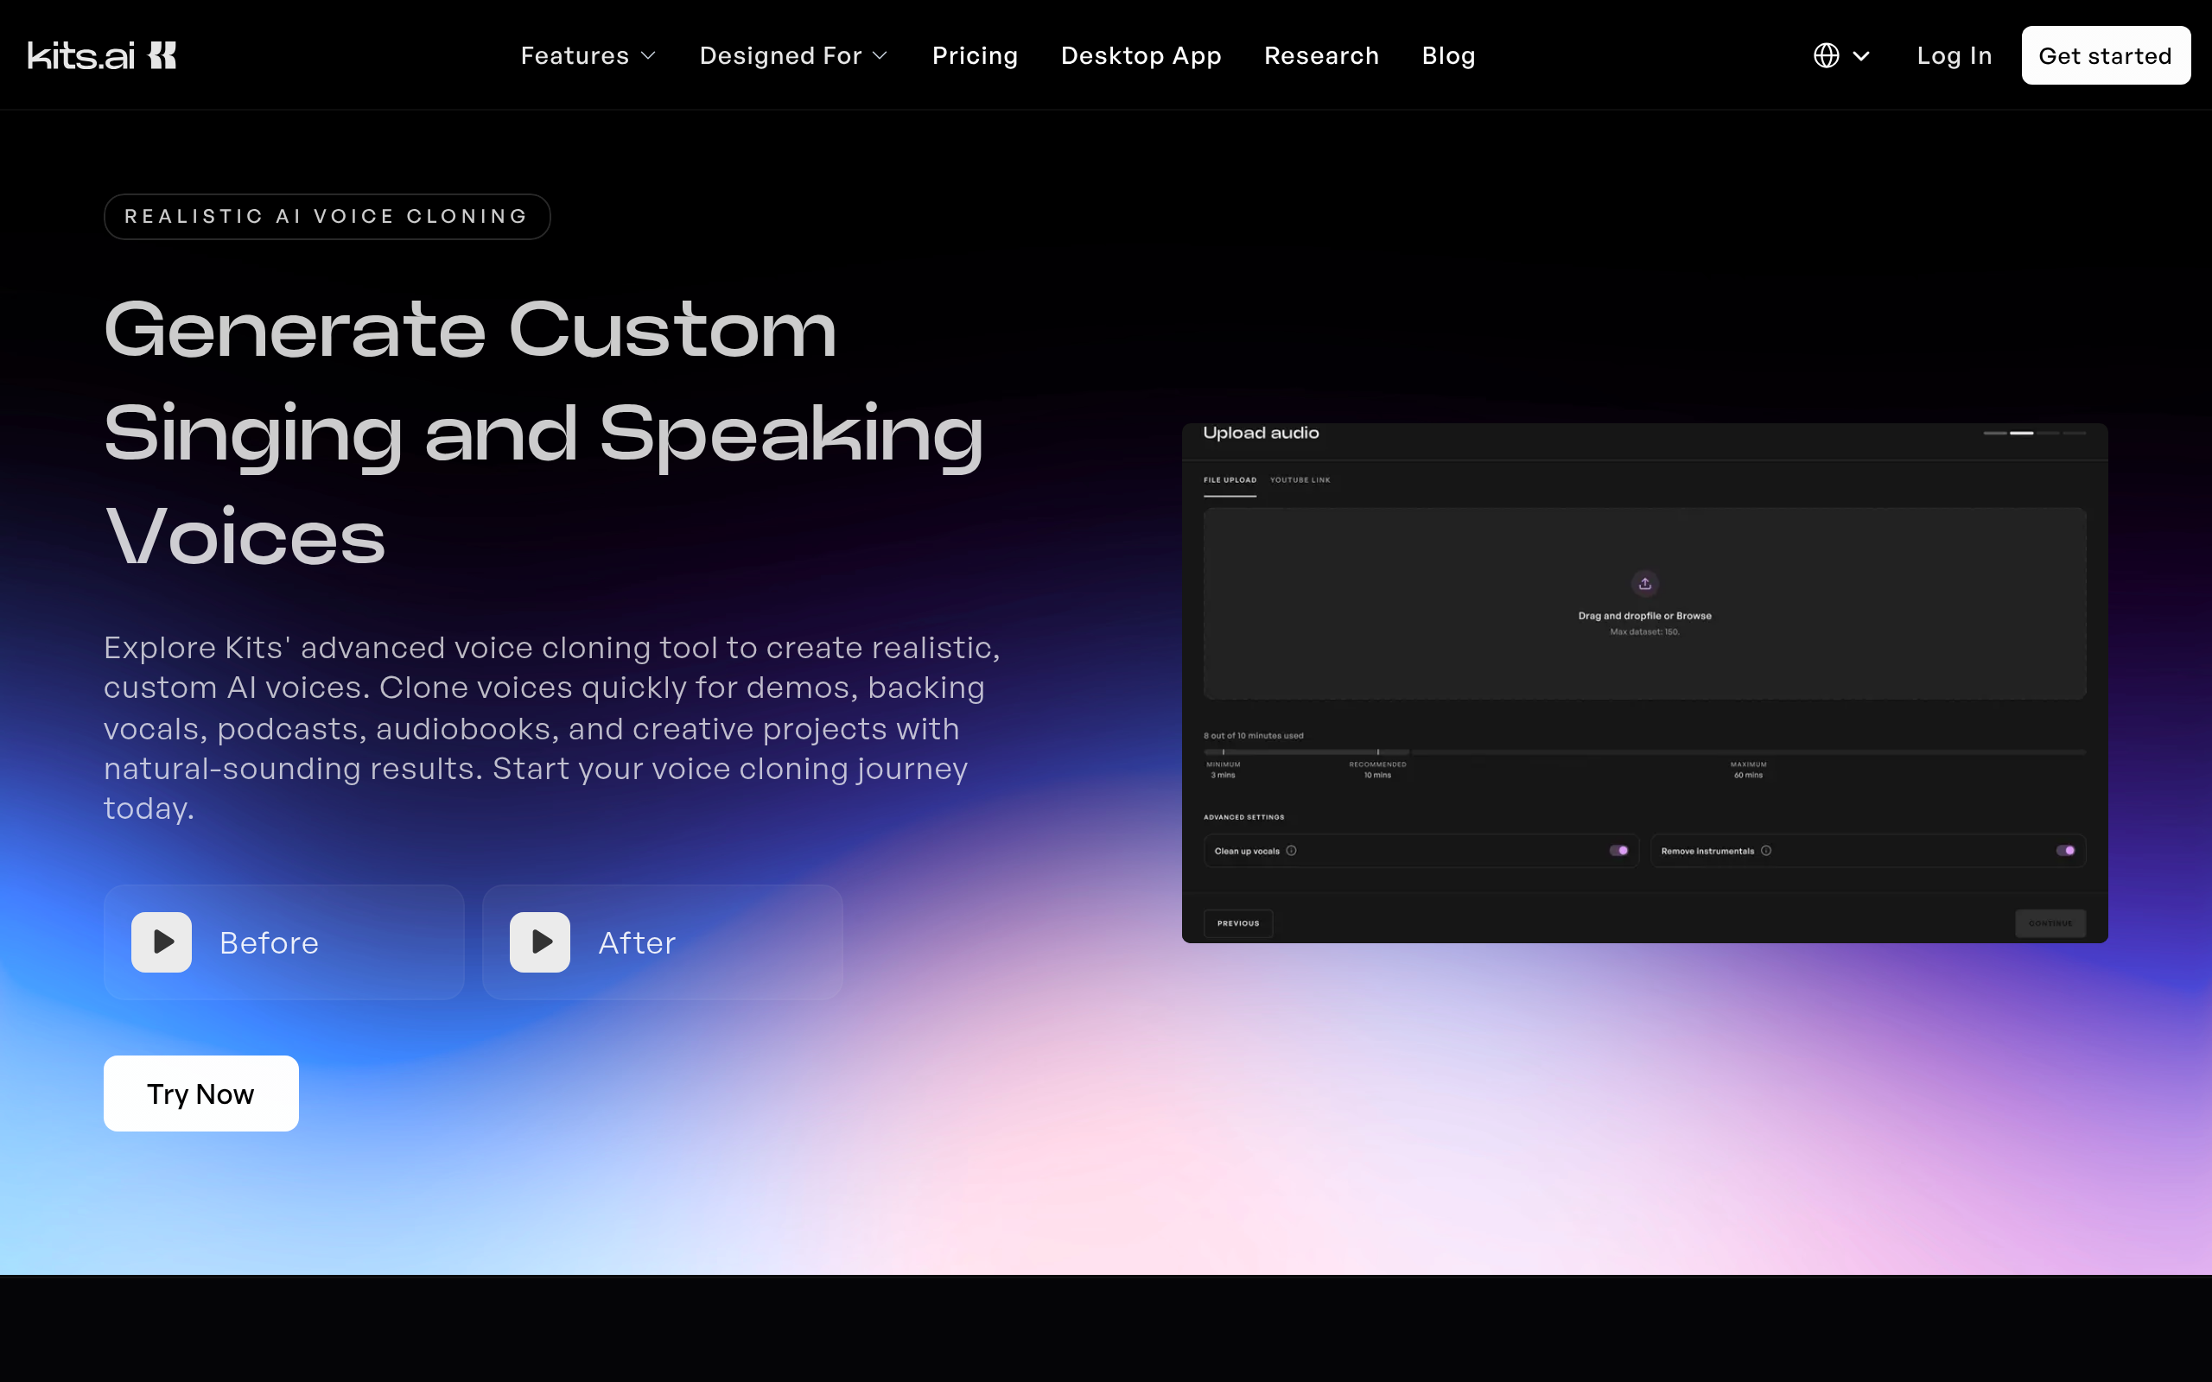2212x1382 pixels.
Task: Click the minutes used progress bar
Action: click(x=1644, y=752)
